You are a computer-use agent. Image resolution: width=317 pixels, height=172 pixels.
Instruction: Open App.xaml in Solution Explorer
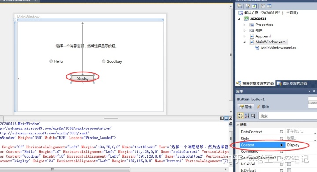[x=260, y=36]
